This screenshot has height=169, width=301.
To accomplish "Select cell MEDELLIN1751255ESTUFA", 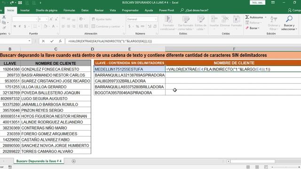I will tap(130, 69).
